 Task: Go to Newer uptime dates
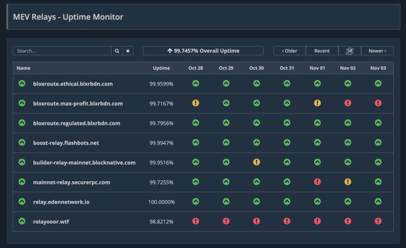pyautogui.click(x=377, y=51)
